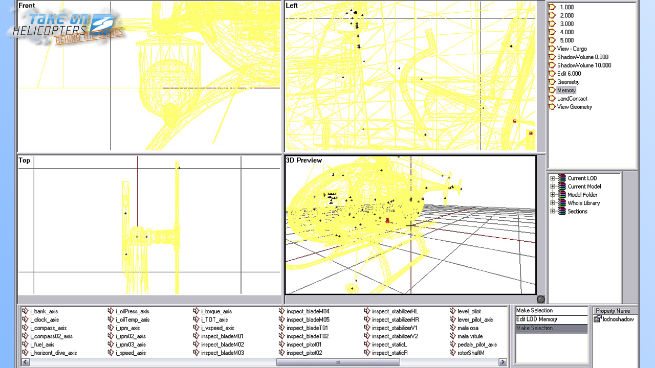Expand the Current Model tree node
Viewport: 655px width, 368px height.
pyautogui.click(x=553, y=187)
